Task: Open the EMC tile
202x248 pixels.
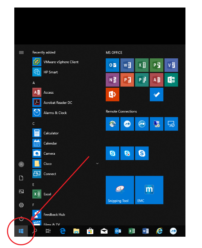Action: click(x=149, y=190)
